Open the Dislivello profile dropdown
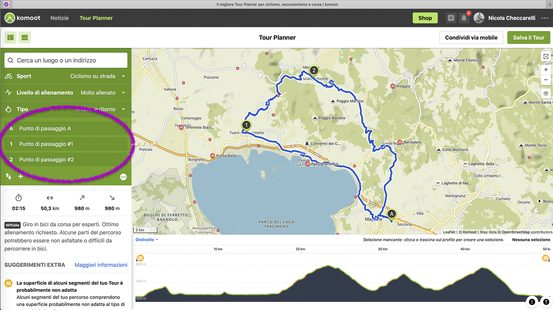The height and width of the screenshot is (310, 553). click(147, 240)
